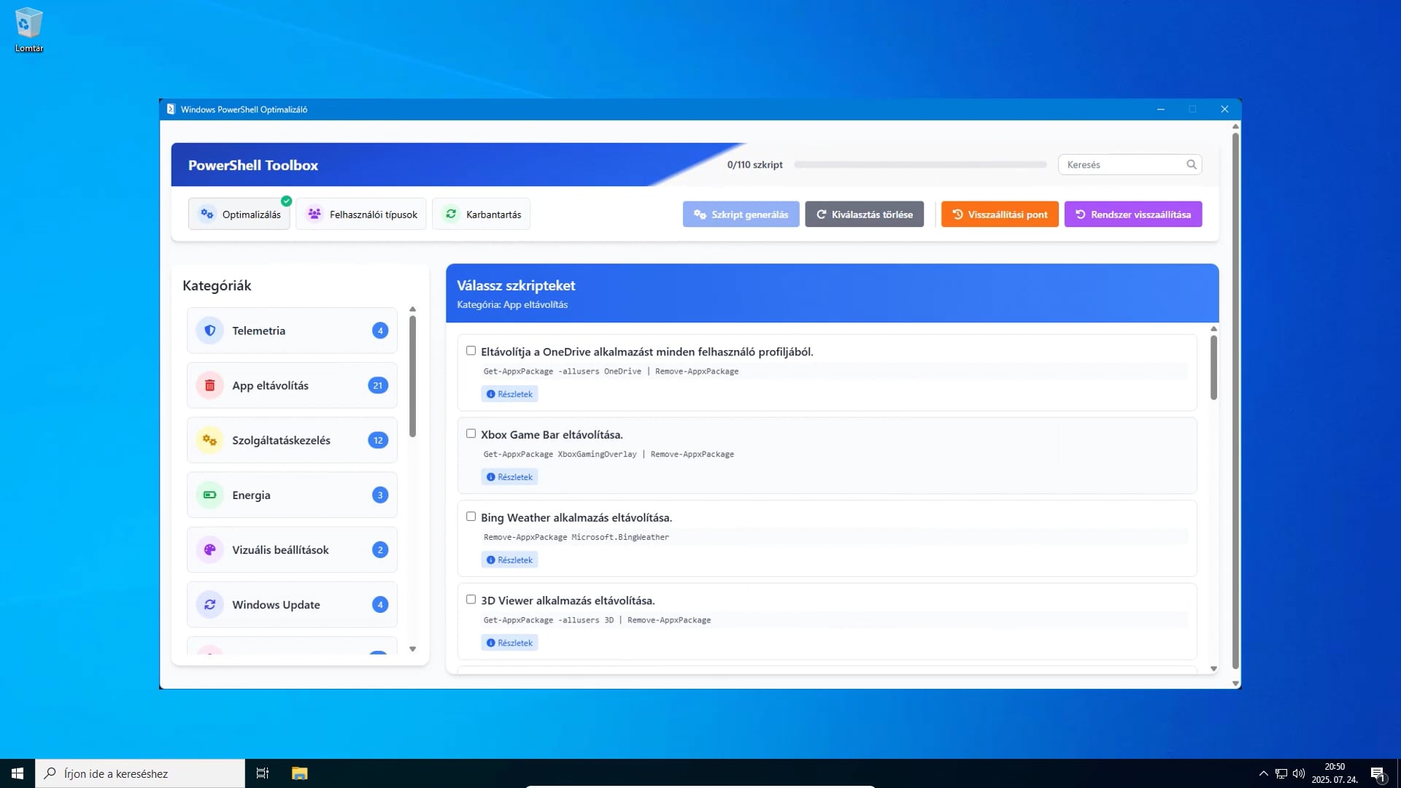Click the Windows Update refresh icon
Image resolution: width=1401 pixels, height=788 pixels.
pos(209,604)
